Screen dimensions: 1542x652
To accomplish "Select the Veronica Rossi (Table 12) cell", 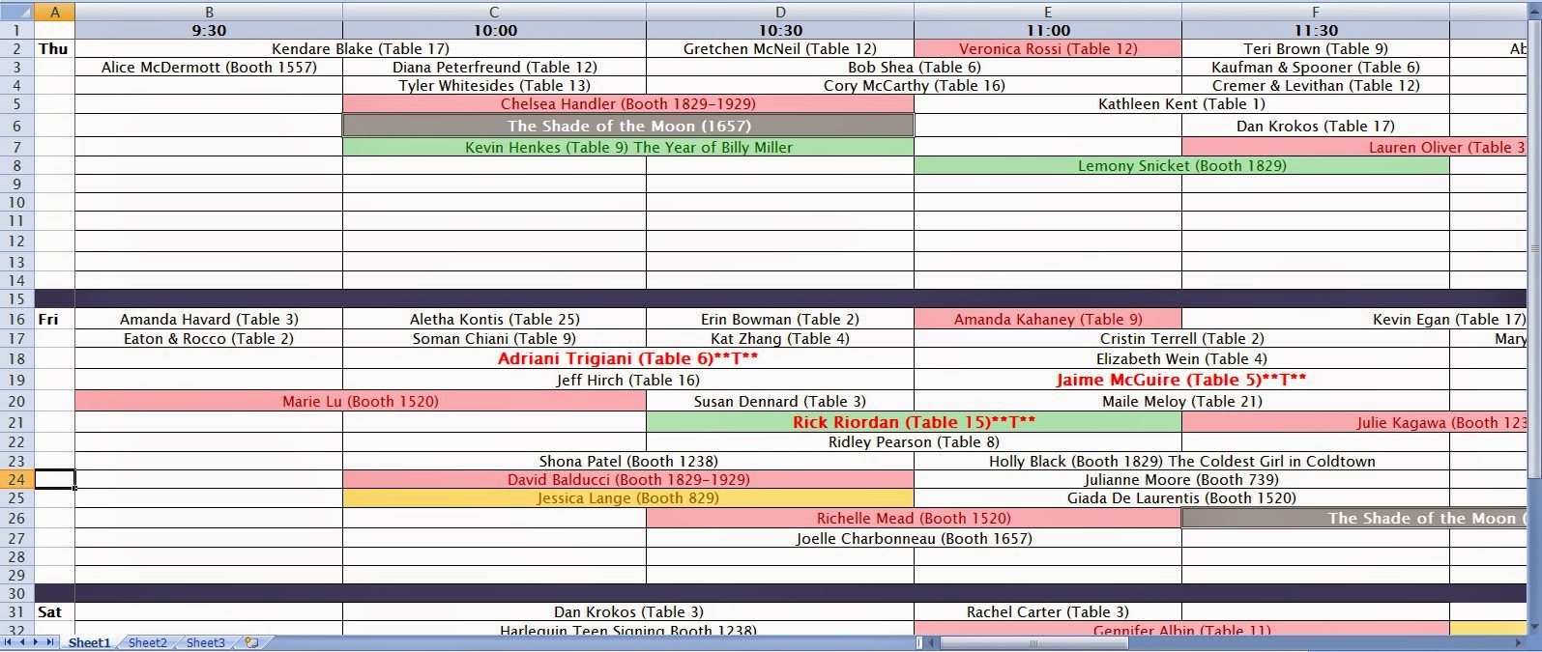I will click(1048, 48).
